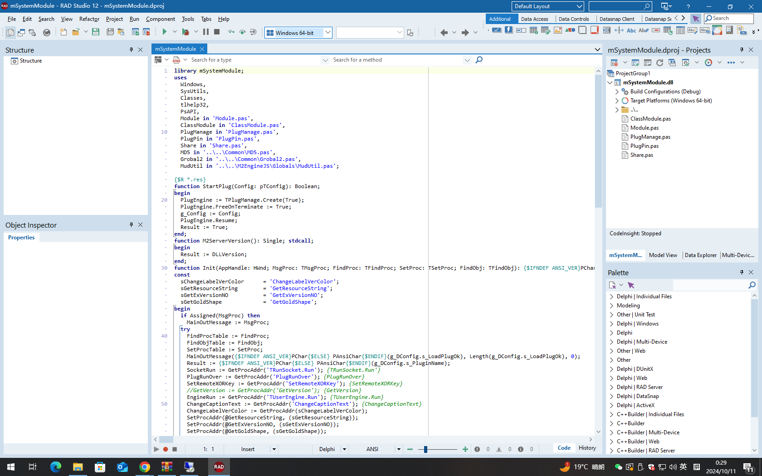Open the Model View tab
Screen dimensions: 762x476
(663, 255)
